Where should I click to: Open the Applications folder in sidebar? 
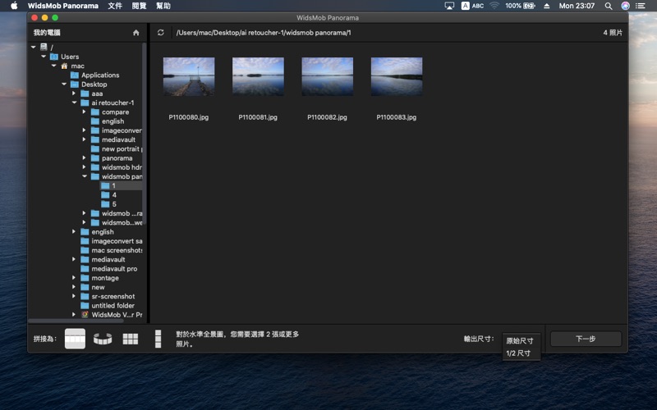pos(99,75)
